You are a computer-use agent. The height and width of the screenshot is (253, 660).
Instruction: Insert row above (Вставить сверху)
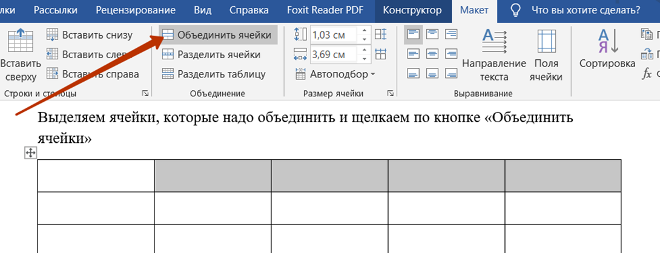point(20,54)
